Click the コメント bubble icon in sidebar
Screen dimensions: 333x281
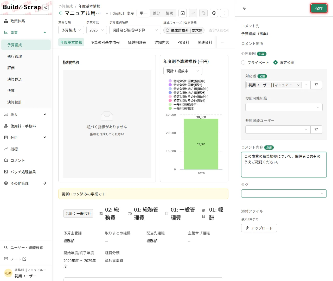(6, 160)
